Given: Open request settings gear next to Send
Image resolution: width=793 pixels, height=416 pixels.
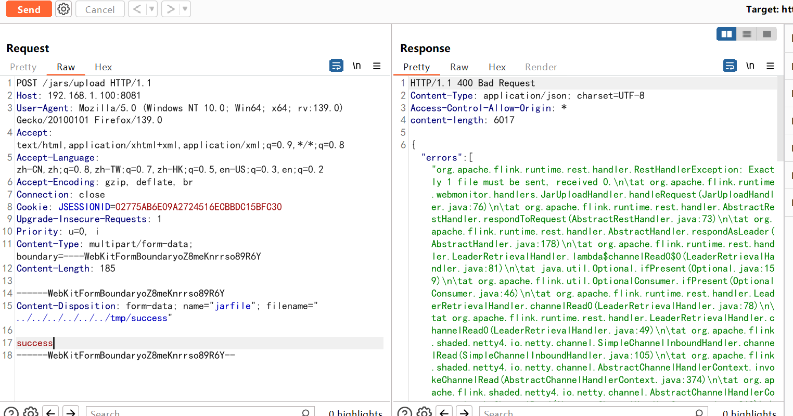Looking at the screenshot, I should point(63,9).
